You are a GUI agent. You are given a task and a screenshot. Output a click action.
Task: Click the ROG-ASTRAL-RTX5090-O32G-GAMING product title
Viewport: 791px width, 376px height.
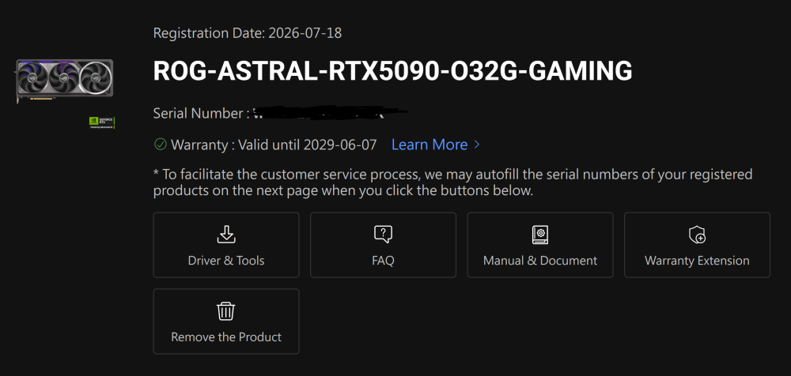coord(392,70)
